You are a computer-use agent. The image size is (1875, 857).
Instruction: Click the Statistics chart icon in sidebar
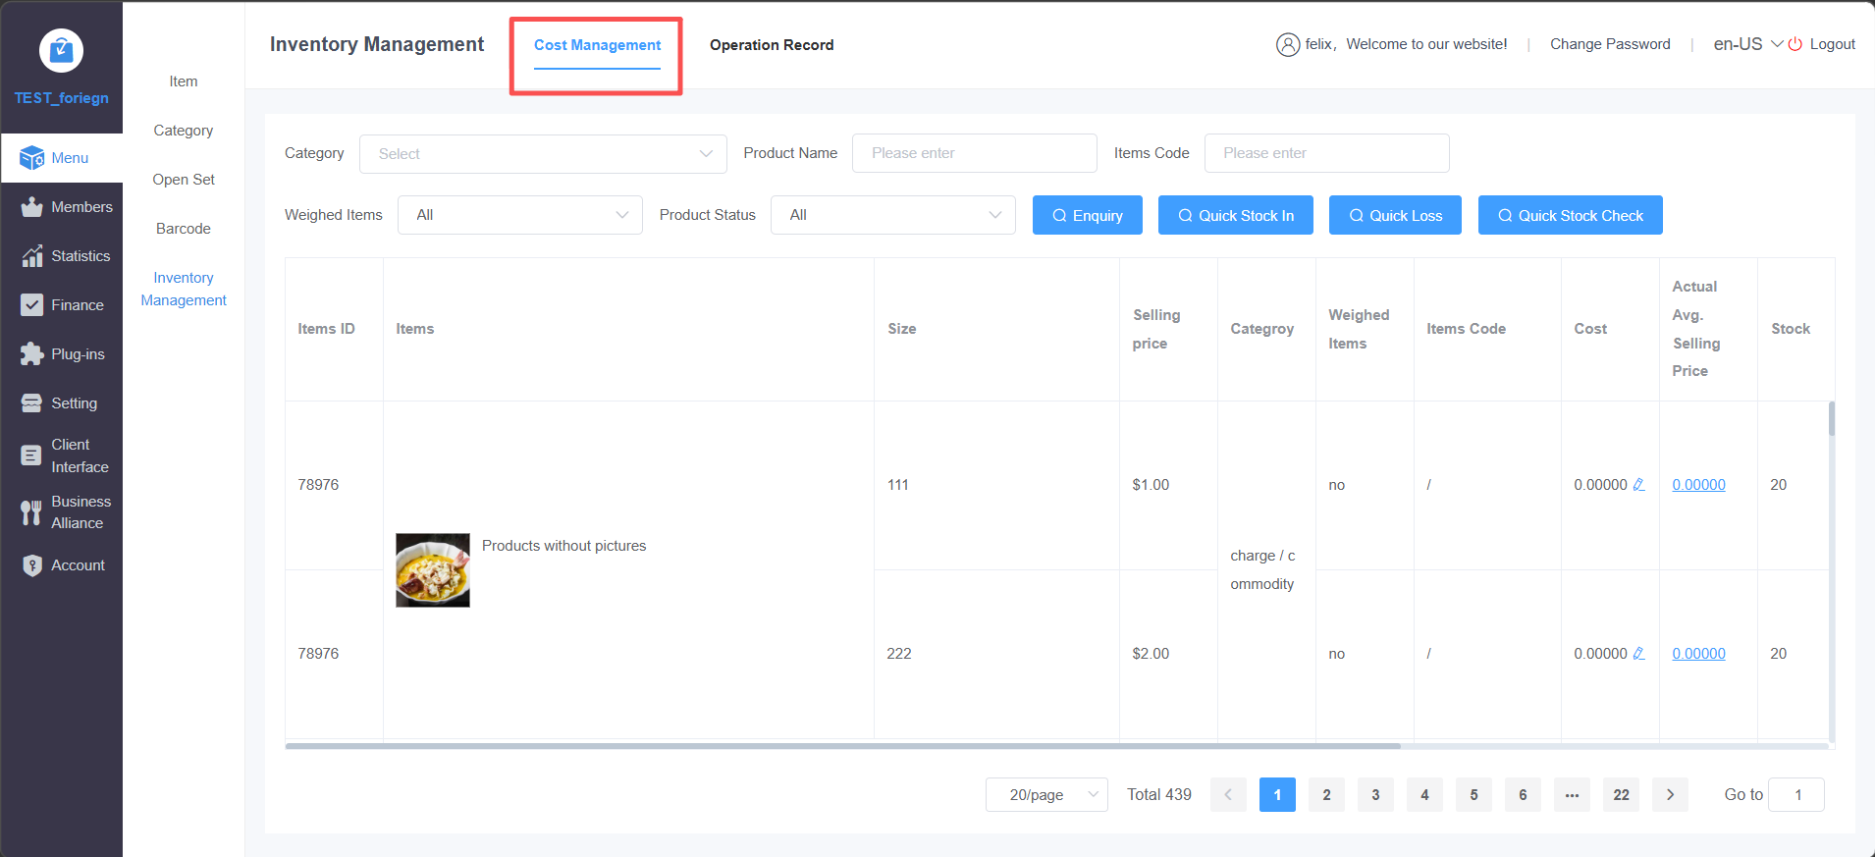tap(32, 256)
